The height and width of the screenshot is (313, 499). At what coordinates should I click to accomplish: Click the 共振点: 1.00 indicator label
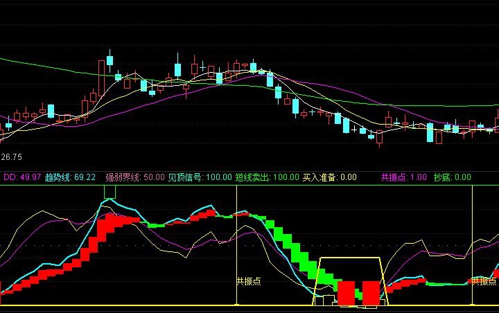coord(404,177)
